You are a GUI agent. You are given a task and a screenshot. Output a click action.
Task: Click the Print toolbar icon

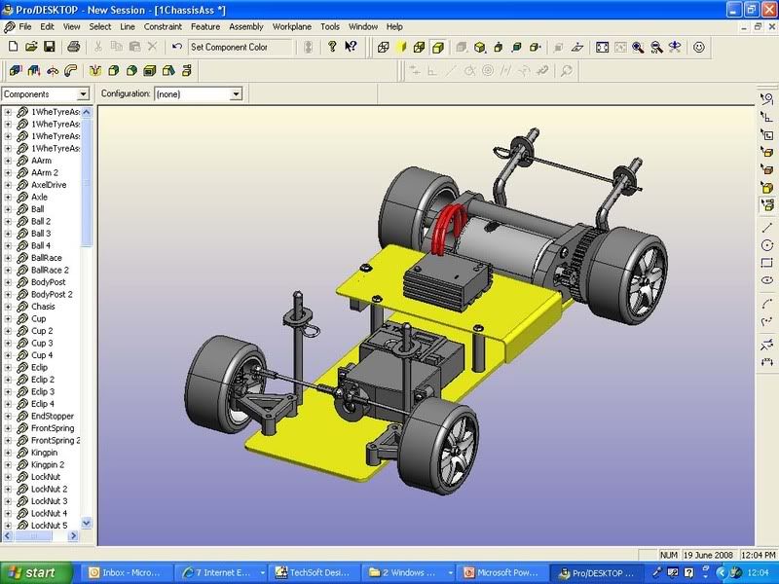coord(74,47)
